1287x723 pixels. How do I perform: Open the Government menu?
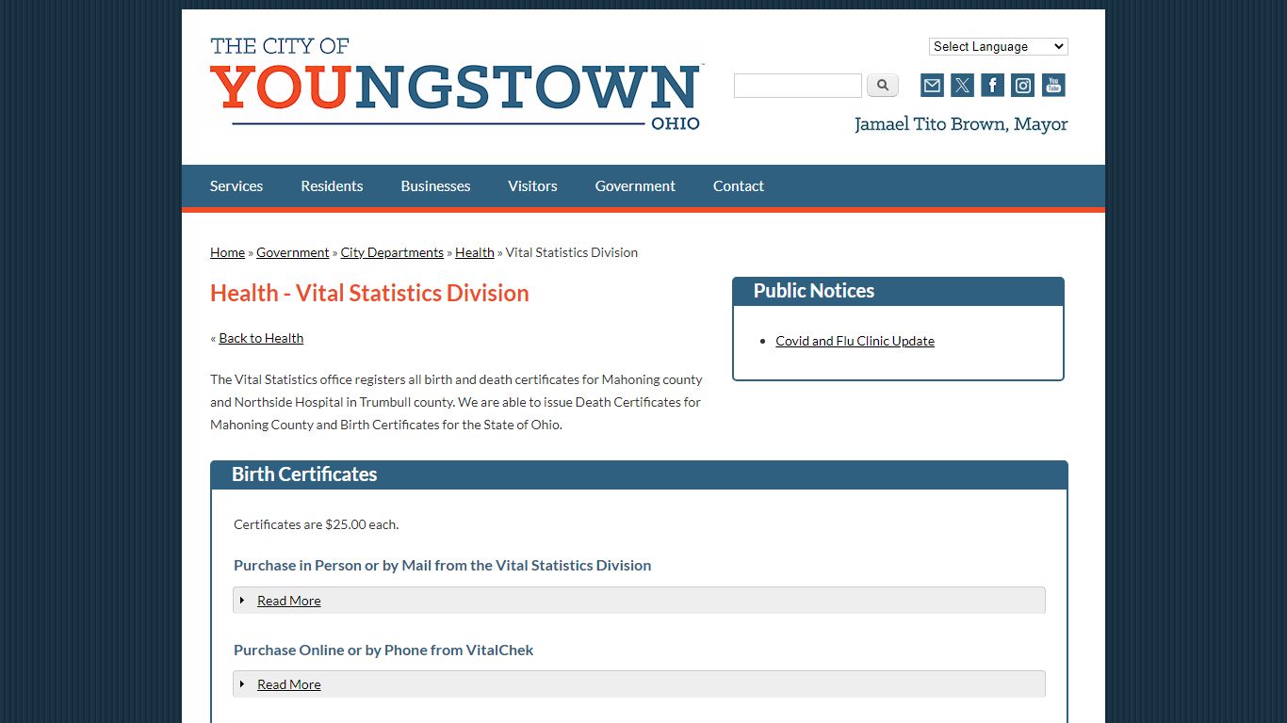coord(635,186)
